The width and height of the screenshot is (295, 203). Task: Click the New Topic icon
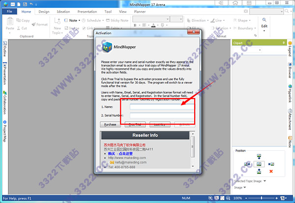coord(58,21)
